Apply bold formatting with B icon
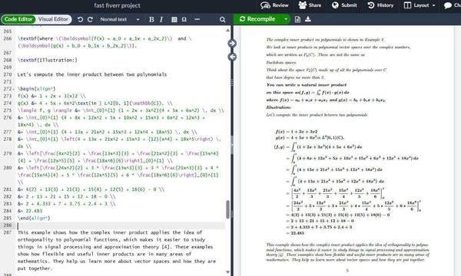Screen dimensions: 461x276 pyautogui.click(x=151, y=19)
